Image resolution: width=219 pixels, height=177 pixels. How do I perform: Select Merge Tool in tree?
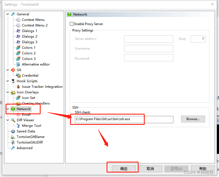coord(31,126)
